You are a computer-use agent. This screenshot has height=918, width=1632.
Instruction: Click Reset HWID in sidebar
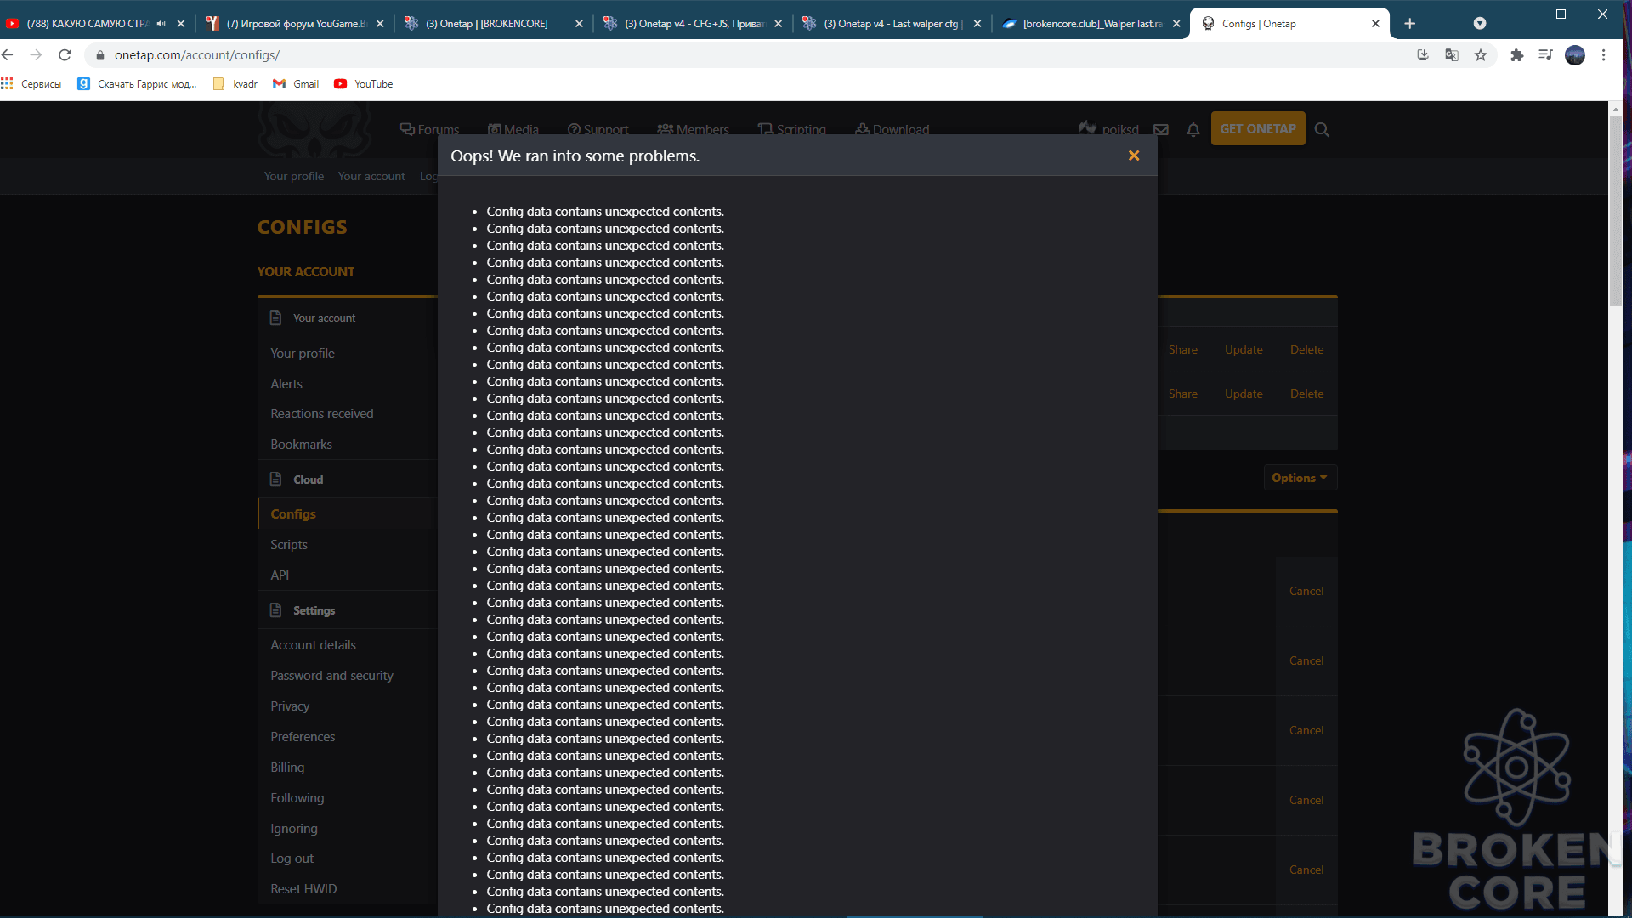(303, 889)
